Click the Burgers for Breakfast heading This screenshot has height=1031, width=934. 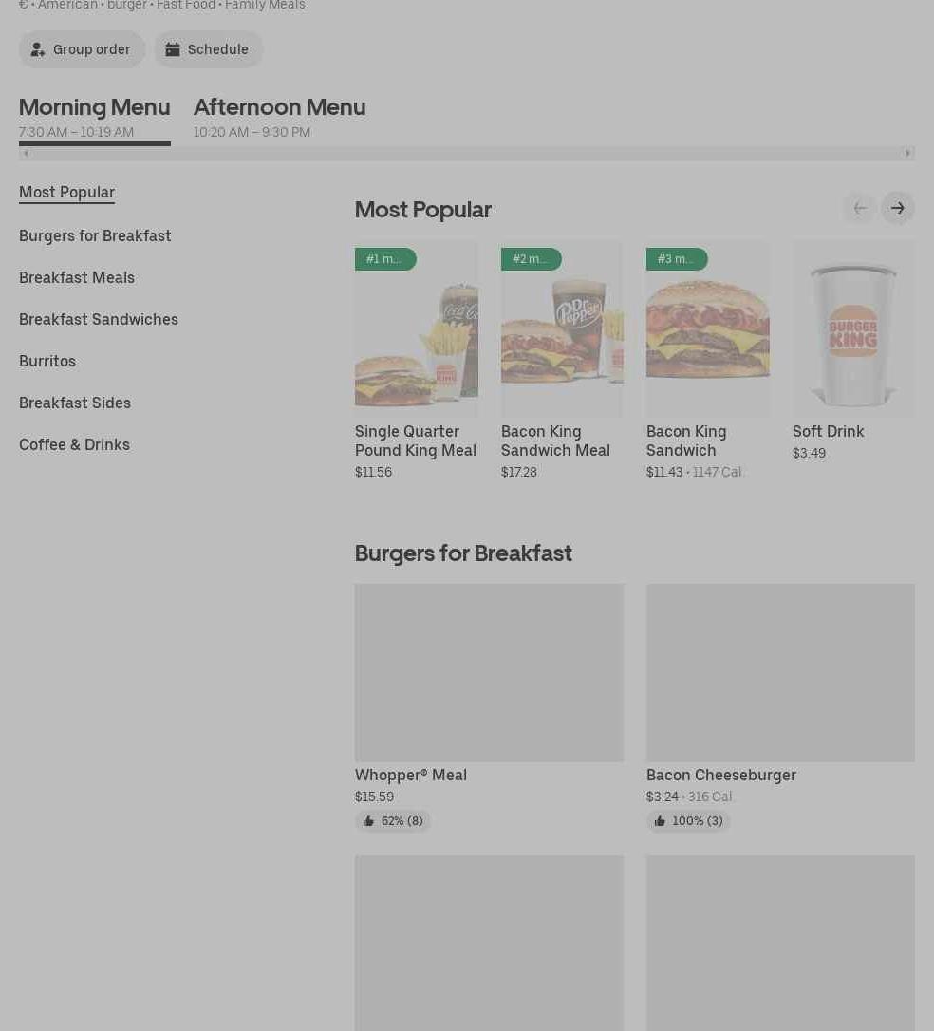click(463, 553)
